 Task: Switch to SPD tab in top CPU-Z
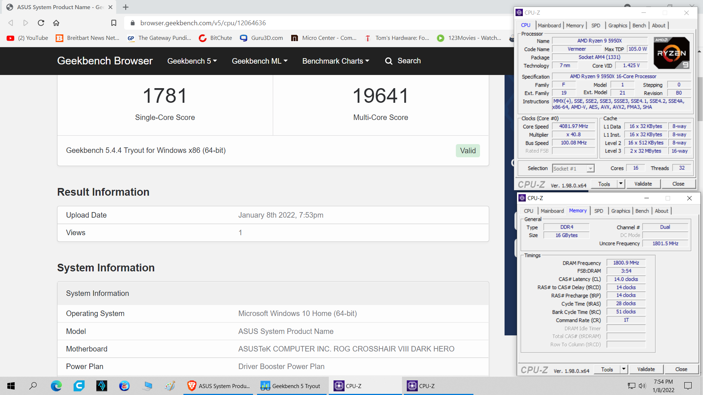[596, 26]
